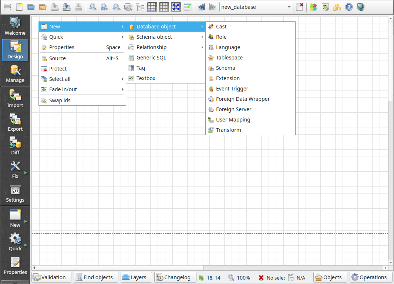The image size is (394, 284).
Task: Open the bug report icon
Action: pos(325,7)
